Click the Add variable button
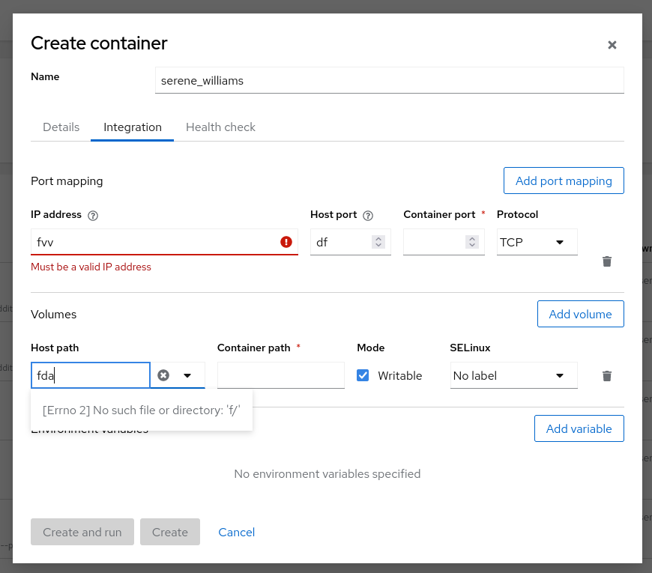Image resolution: width=652 pixels, height=573 pixels. [x=579, y=428]
